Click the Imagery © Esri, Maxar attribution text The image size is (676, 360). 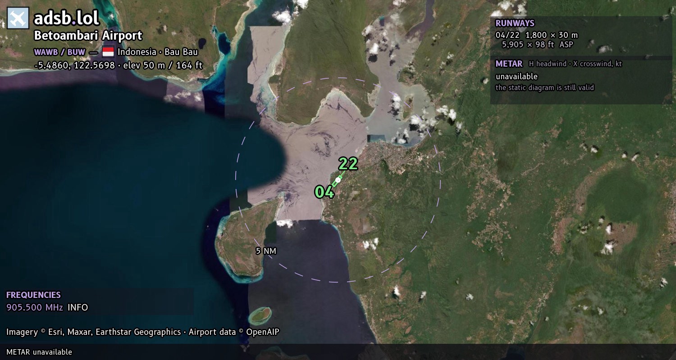tap(93, 332)
